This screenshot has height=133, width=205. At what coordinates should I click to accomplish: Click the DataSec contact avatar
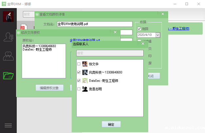click(85, 80)
